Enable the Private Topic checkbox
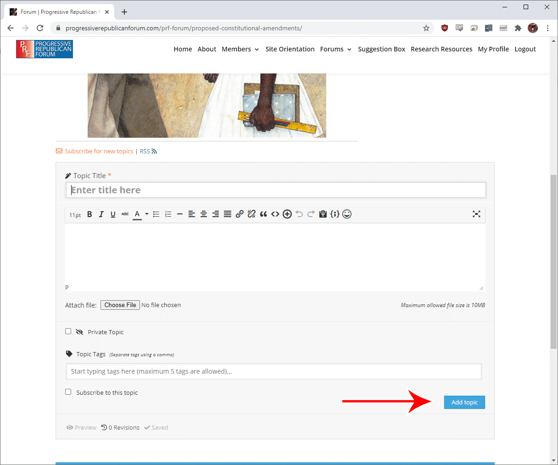This screenshot has width=558, height=465. click(68, 331)
